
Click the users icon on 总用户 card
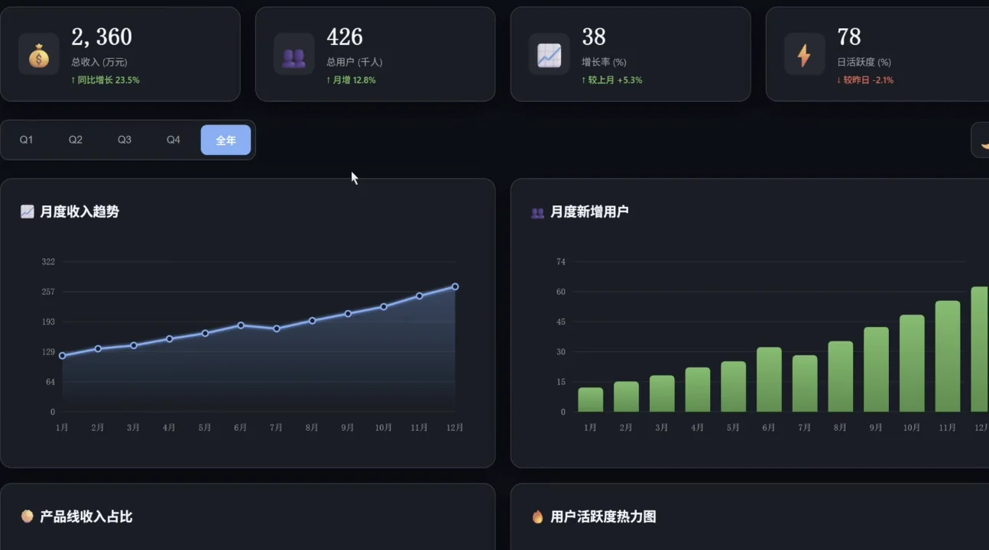click(293, 53)
